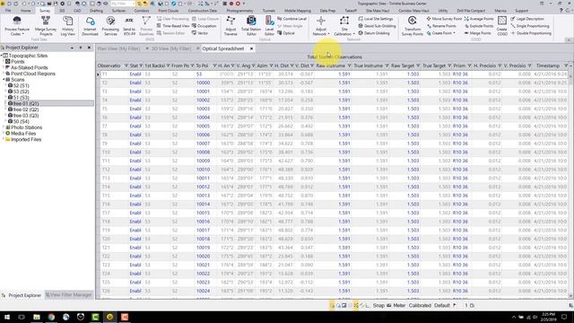
Task: Switch to the 3D View tab
Action: point(171,48)
